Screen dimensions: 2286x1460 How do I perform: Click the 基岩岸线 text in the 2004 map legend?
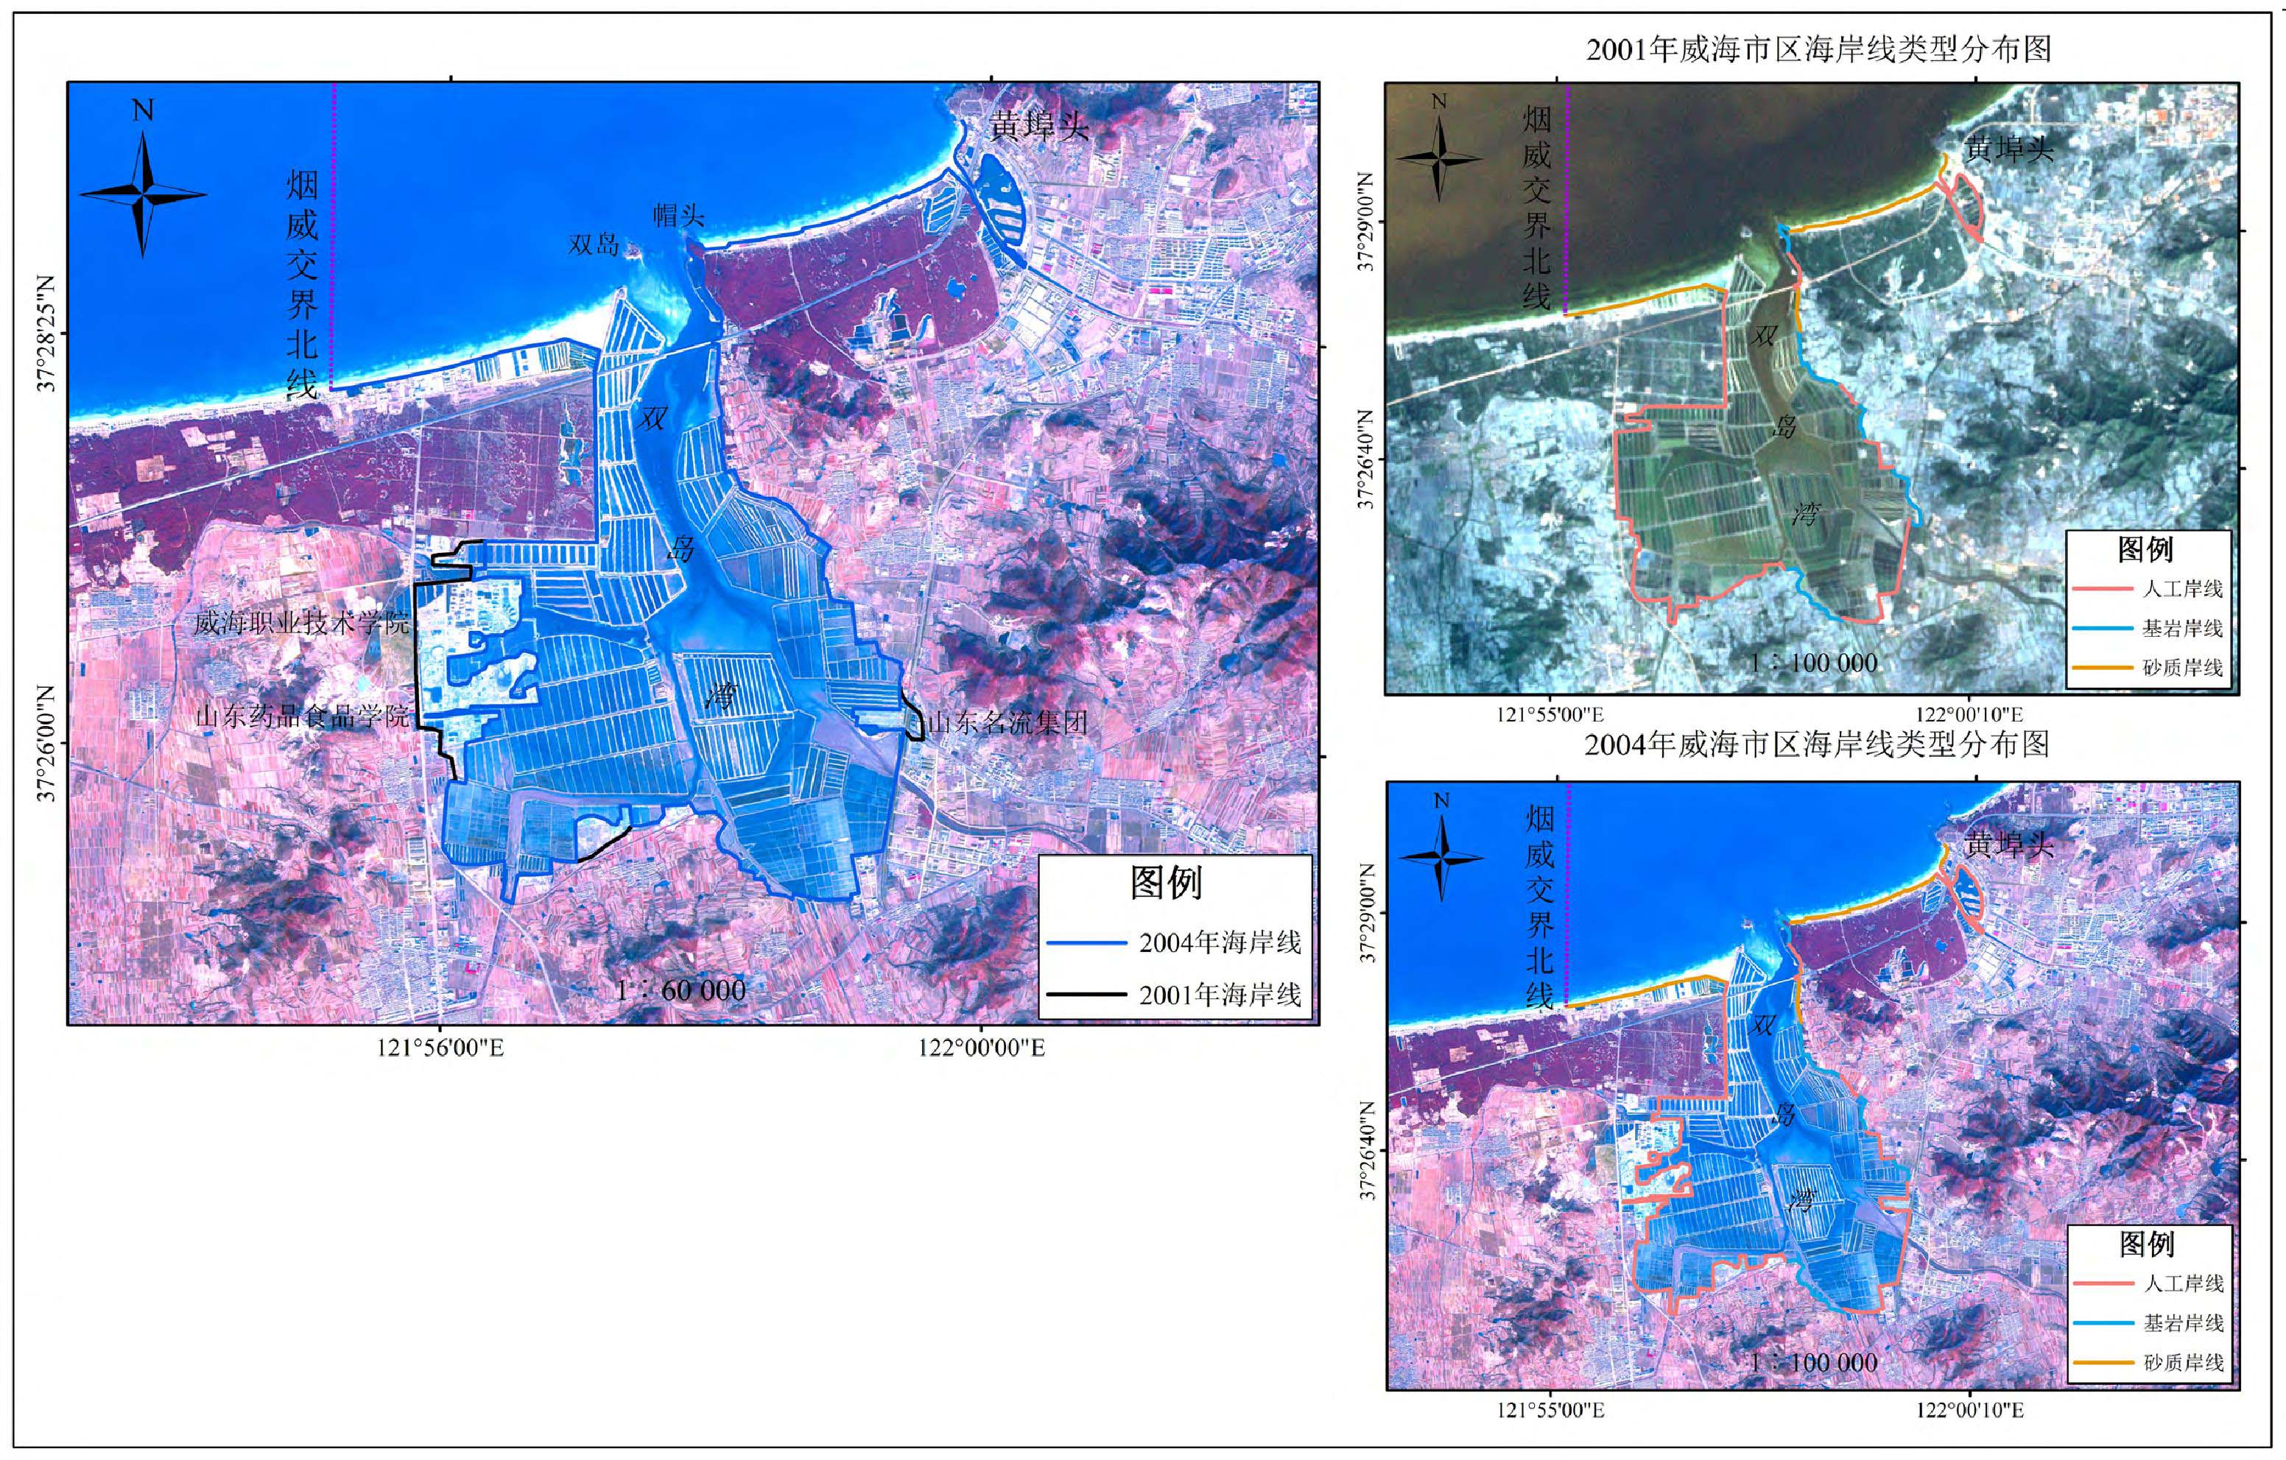point(2184,1323)
